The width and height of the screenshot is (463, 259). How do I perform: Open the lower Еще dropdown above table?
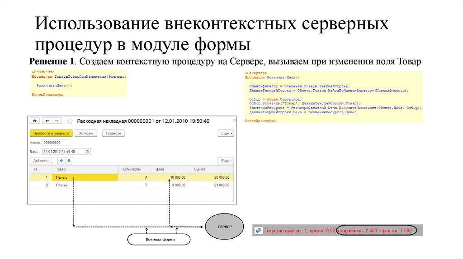226,161
